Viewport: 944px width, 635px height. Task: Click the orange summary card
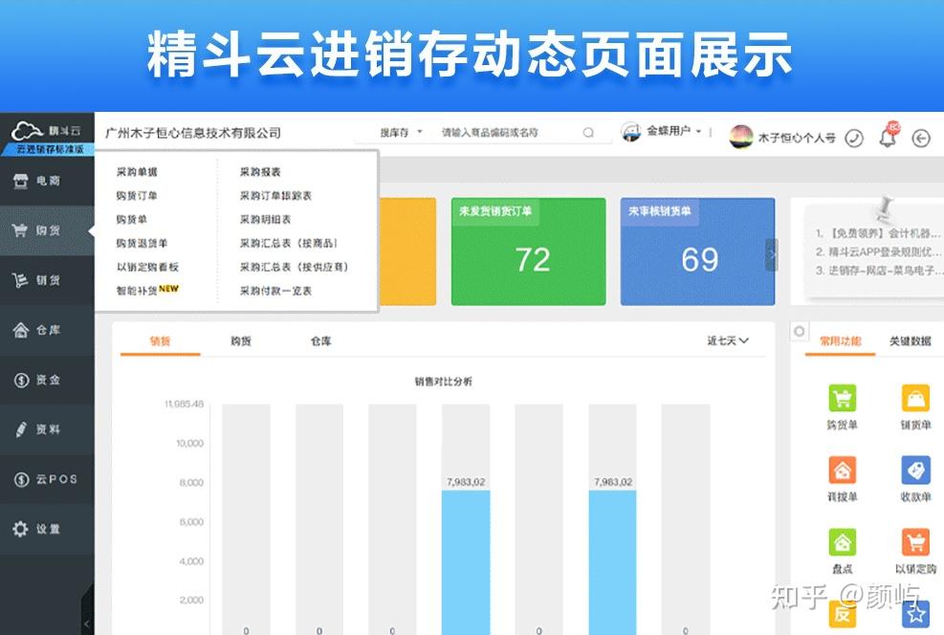click(x=407, y=252)
